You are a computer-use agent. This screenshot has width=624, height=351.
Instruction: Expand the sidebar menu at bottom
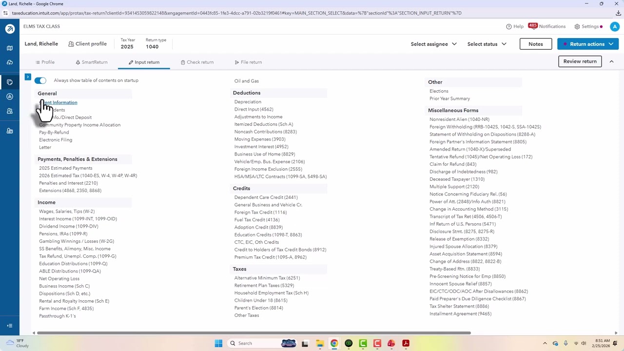[x=10, y=326]
